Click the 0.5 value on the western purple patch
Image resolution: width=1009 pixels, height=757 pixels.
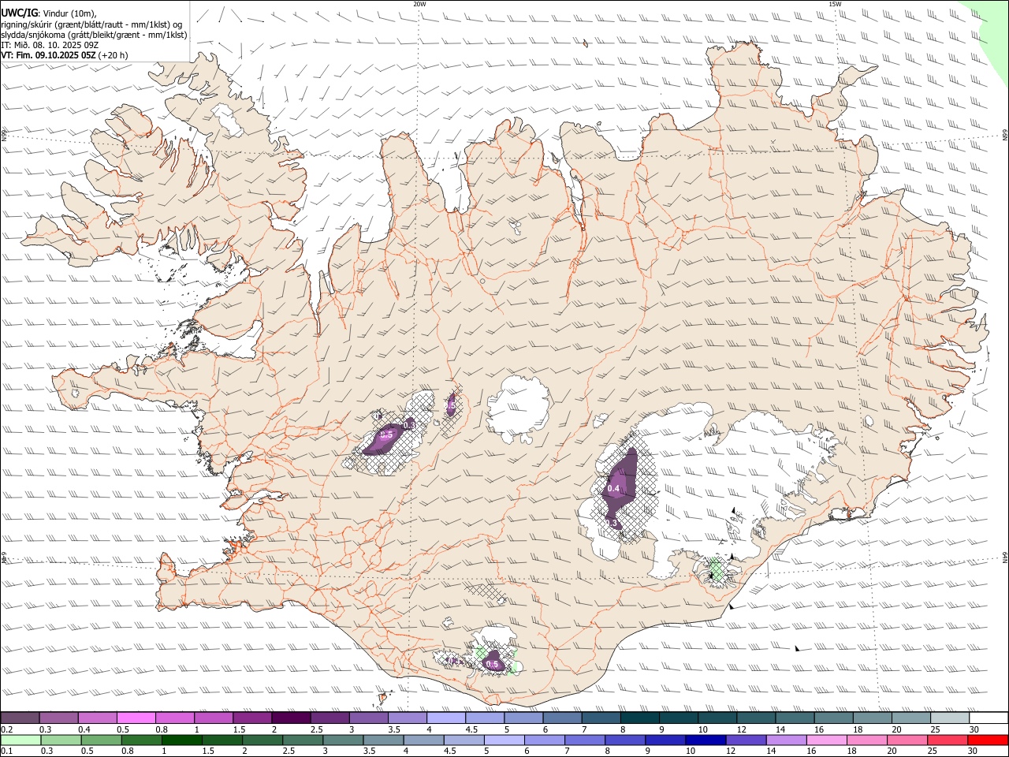coord(387,434)
